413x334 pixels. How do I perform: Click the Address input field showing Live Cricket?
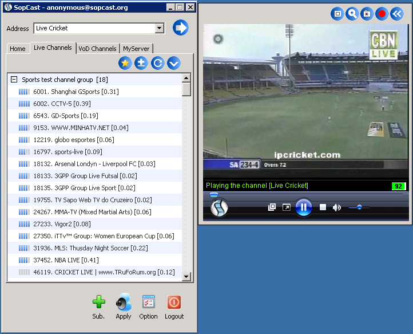coord(95,28)
